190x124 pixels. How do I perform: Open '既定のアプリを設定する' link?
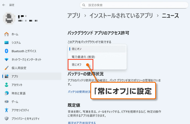coord(82,123)
